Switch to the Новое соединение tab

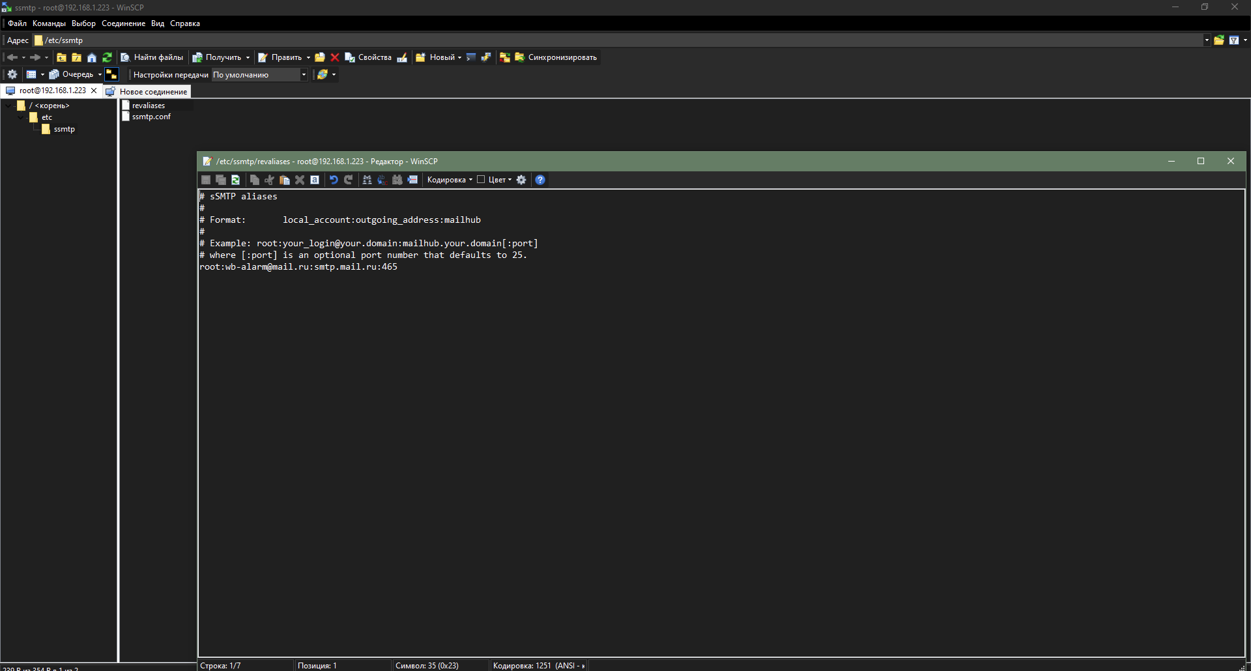pyautogui.click(x=147, y=92)
